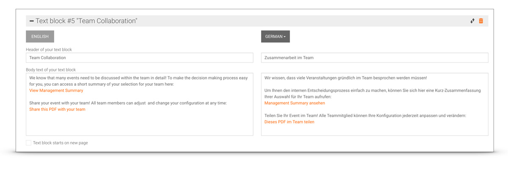Image resolution: width=508 pixels, height=169 pixels.
Task: Focus the 'Team Collaboration' header field
Action: [x=139, y=58]
